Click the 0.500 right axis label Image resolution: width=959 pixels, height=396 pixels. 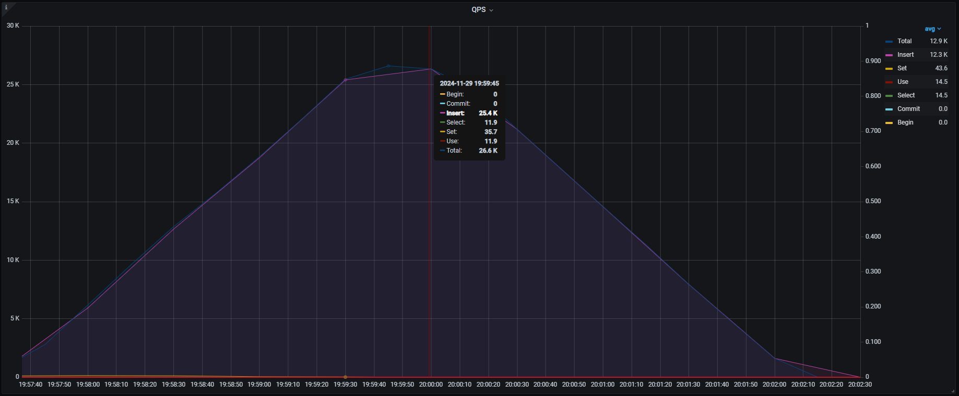[873, 201]
